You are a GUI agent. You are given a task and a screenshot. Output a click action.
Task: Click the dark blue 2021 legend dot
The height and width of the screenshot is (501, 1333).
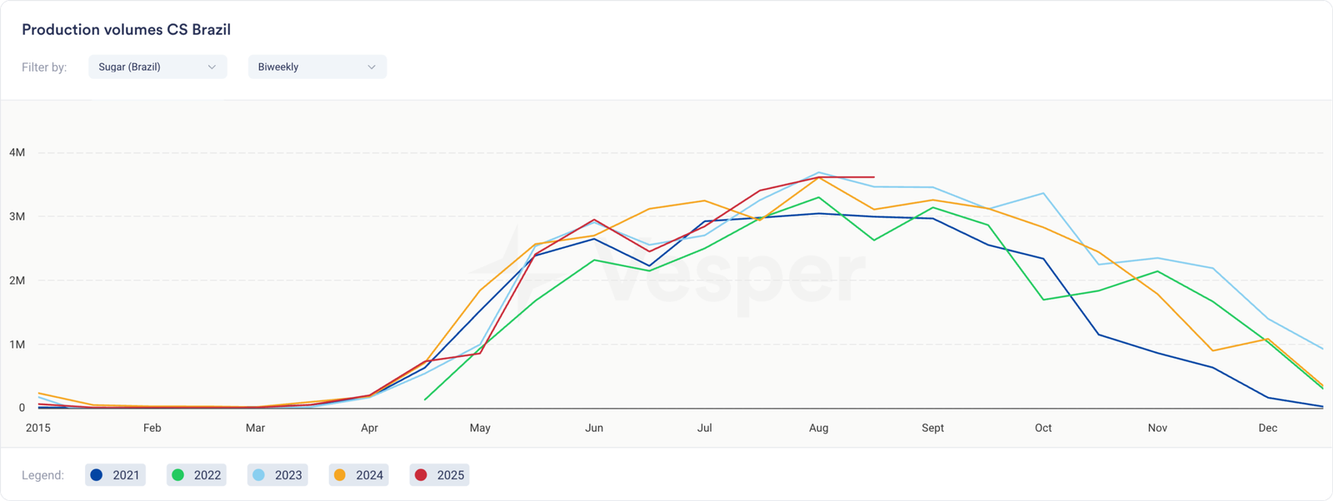pos(97,475)
